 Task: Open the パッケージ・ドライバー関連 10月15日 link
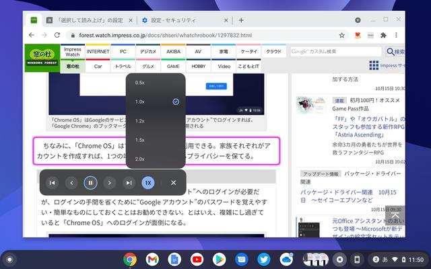point(348,196)
